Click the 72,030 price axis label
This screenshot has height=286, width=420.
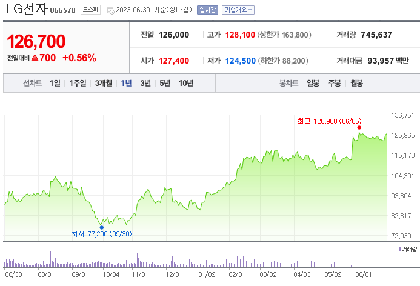(x=401, y=236)
